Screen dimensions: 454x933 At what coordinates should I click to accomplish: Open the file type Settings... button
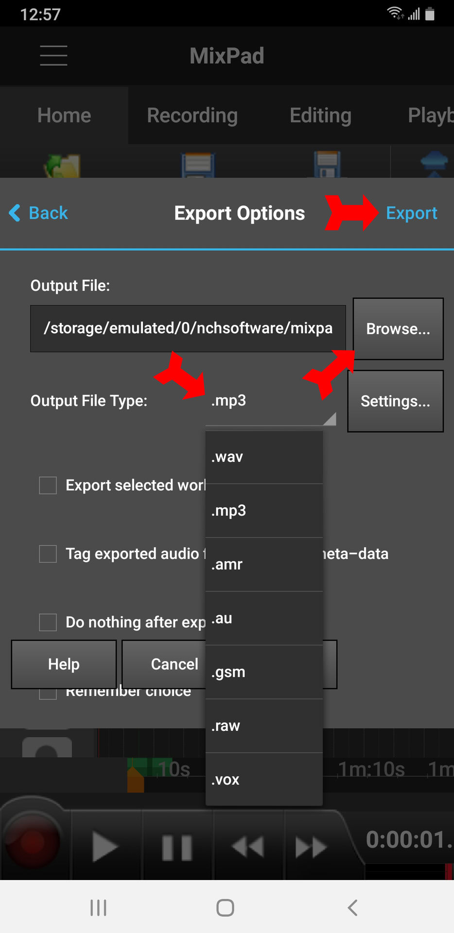pyautogui.click(x=395, y=401)
